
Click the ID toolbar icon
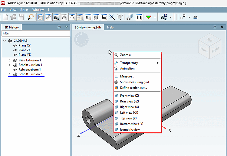(139, 17)
